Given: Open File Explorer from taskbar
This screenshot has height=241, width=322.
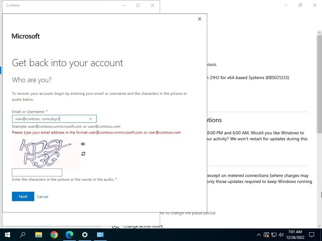Looking at the screenshot, I should point(38,235).
